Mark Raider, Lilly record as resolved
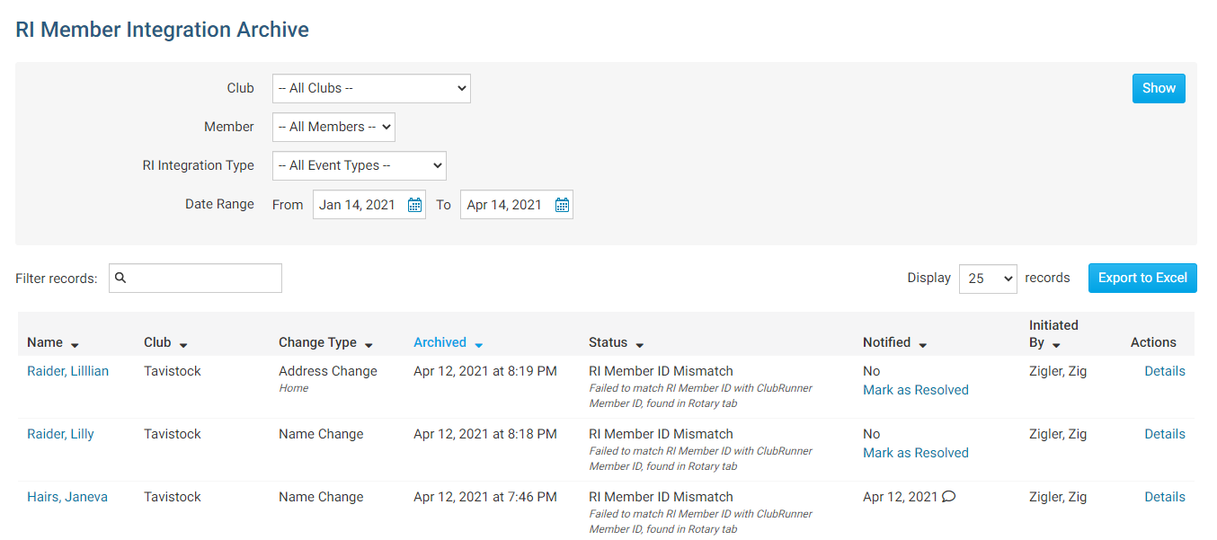1217x540 pixels. pos(915,453)
